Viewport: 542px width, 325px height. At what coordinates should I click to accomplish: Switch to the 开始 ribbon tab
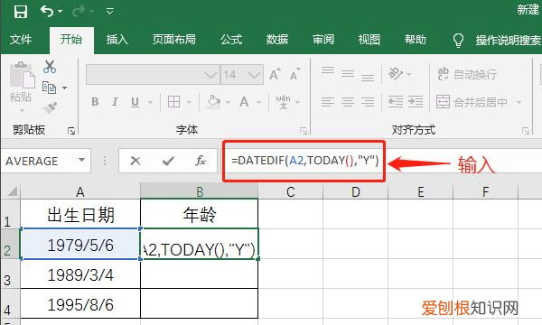tap(71, 40)
